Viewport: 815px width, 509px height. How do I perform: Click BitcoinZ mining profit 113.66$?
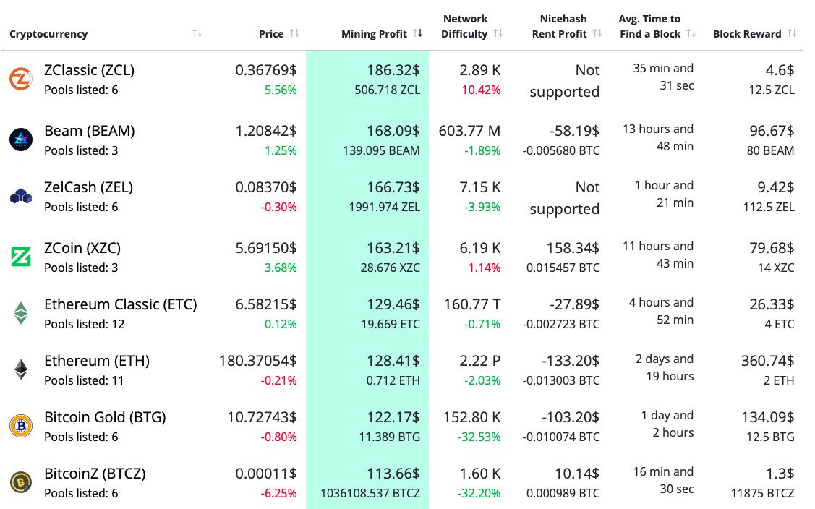(x=393, y=474)
